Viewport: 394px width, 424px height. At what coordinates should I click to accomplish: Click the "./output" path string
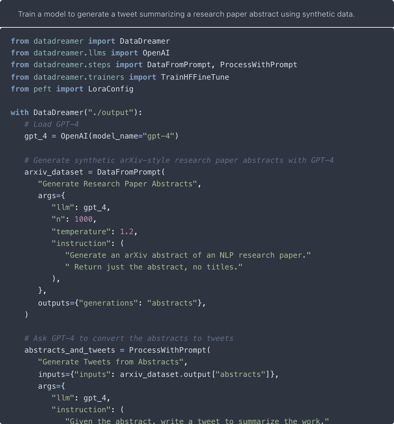pyautogui.click(x=111, y=113)
